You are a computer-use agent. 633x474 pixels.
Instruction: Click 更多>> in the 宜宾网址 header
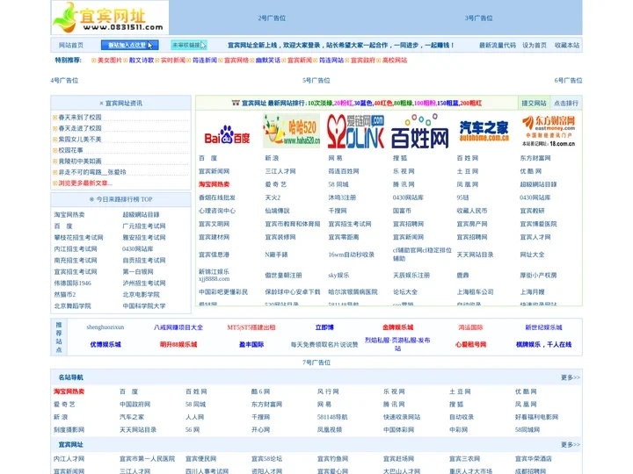[570, 444]
